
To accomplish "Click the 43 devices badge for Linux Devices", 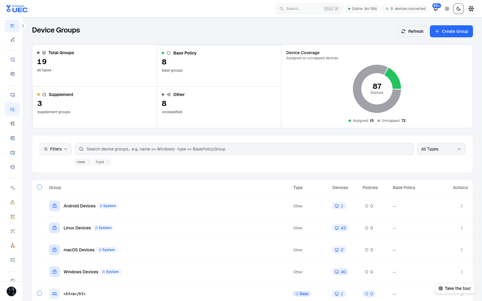I will click(x=340, y=228).
